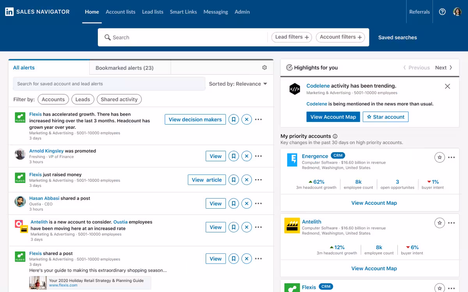The width and height of the screenshot is (468, 292).
Task: Open more options for Antelith priority account
Action: coord(451,223)
